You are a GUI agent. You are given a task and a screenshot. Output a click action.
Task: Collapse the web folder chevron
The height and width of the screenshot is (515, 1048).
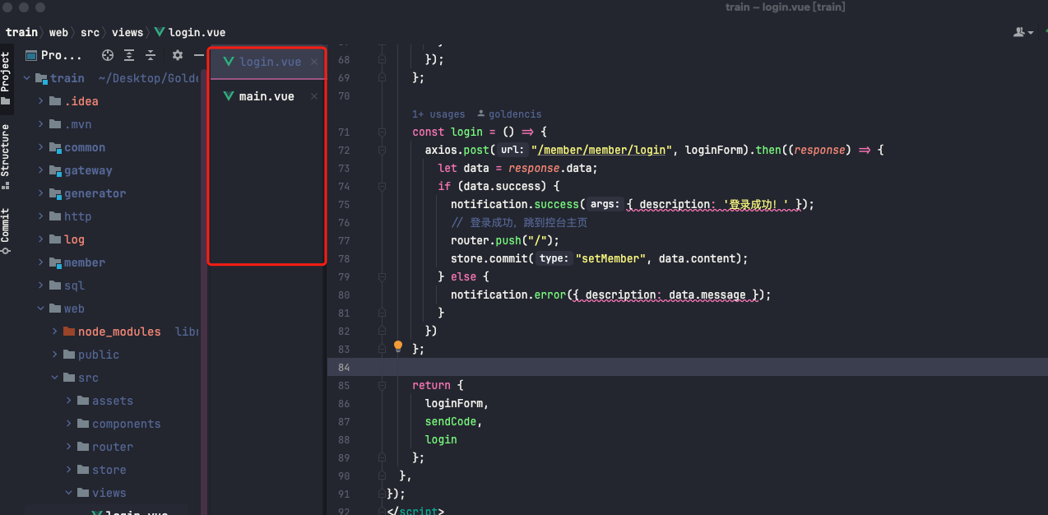[41, 309]
